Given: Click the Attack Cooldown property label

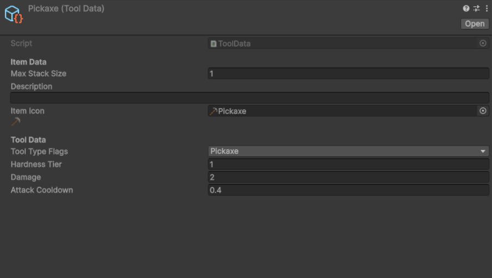Looking at the screenshot, I should coord(42,191).
